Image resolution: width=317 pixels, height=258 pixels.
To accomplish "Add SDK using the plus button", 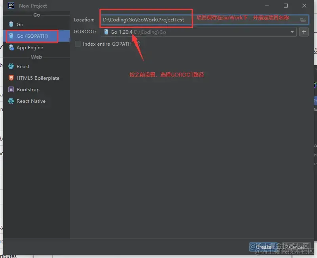I will [304, 32].
